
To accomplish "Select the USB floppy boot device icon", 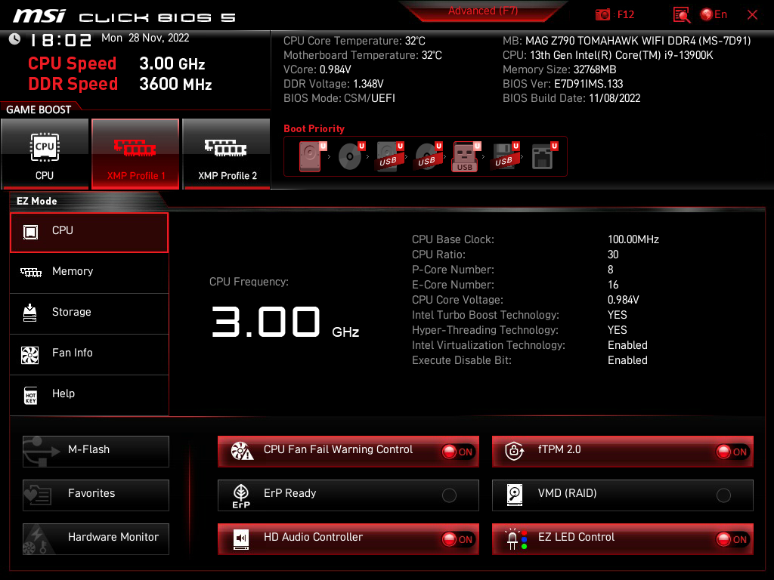I will pos(505,156).
